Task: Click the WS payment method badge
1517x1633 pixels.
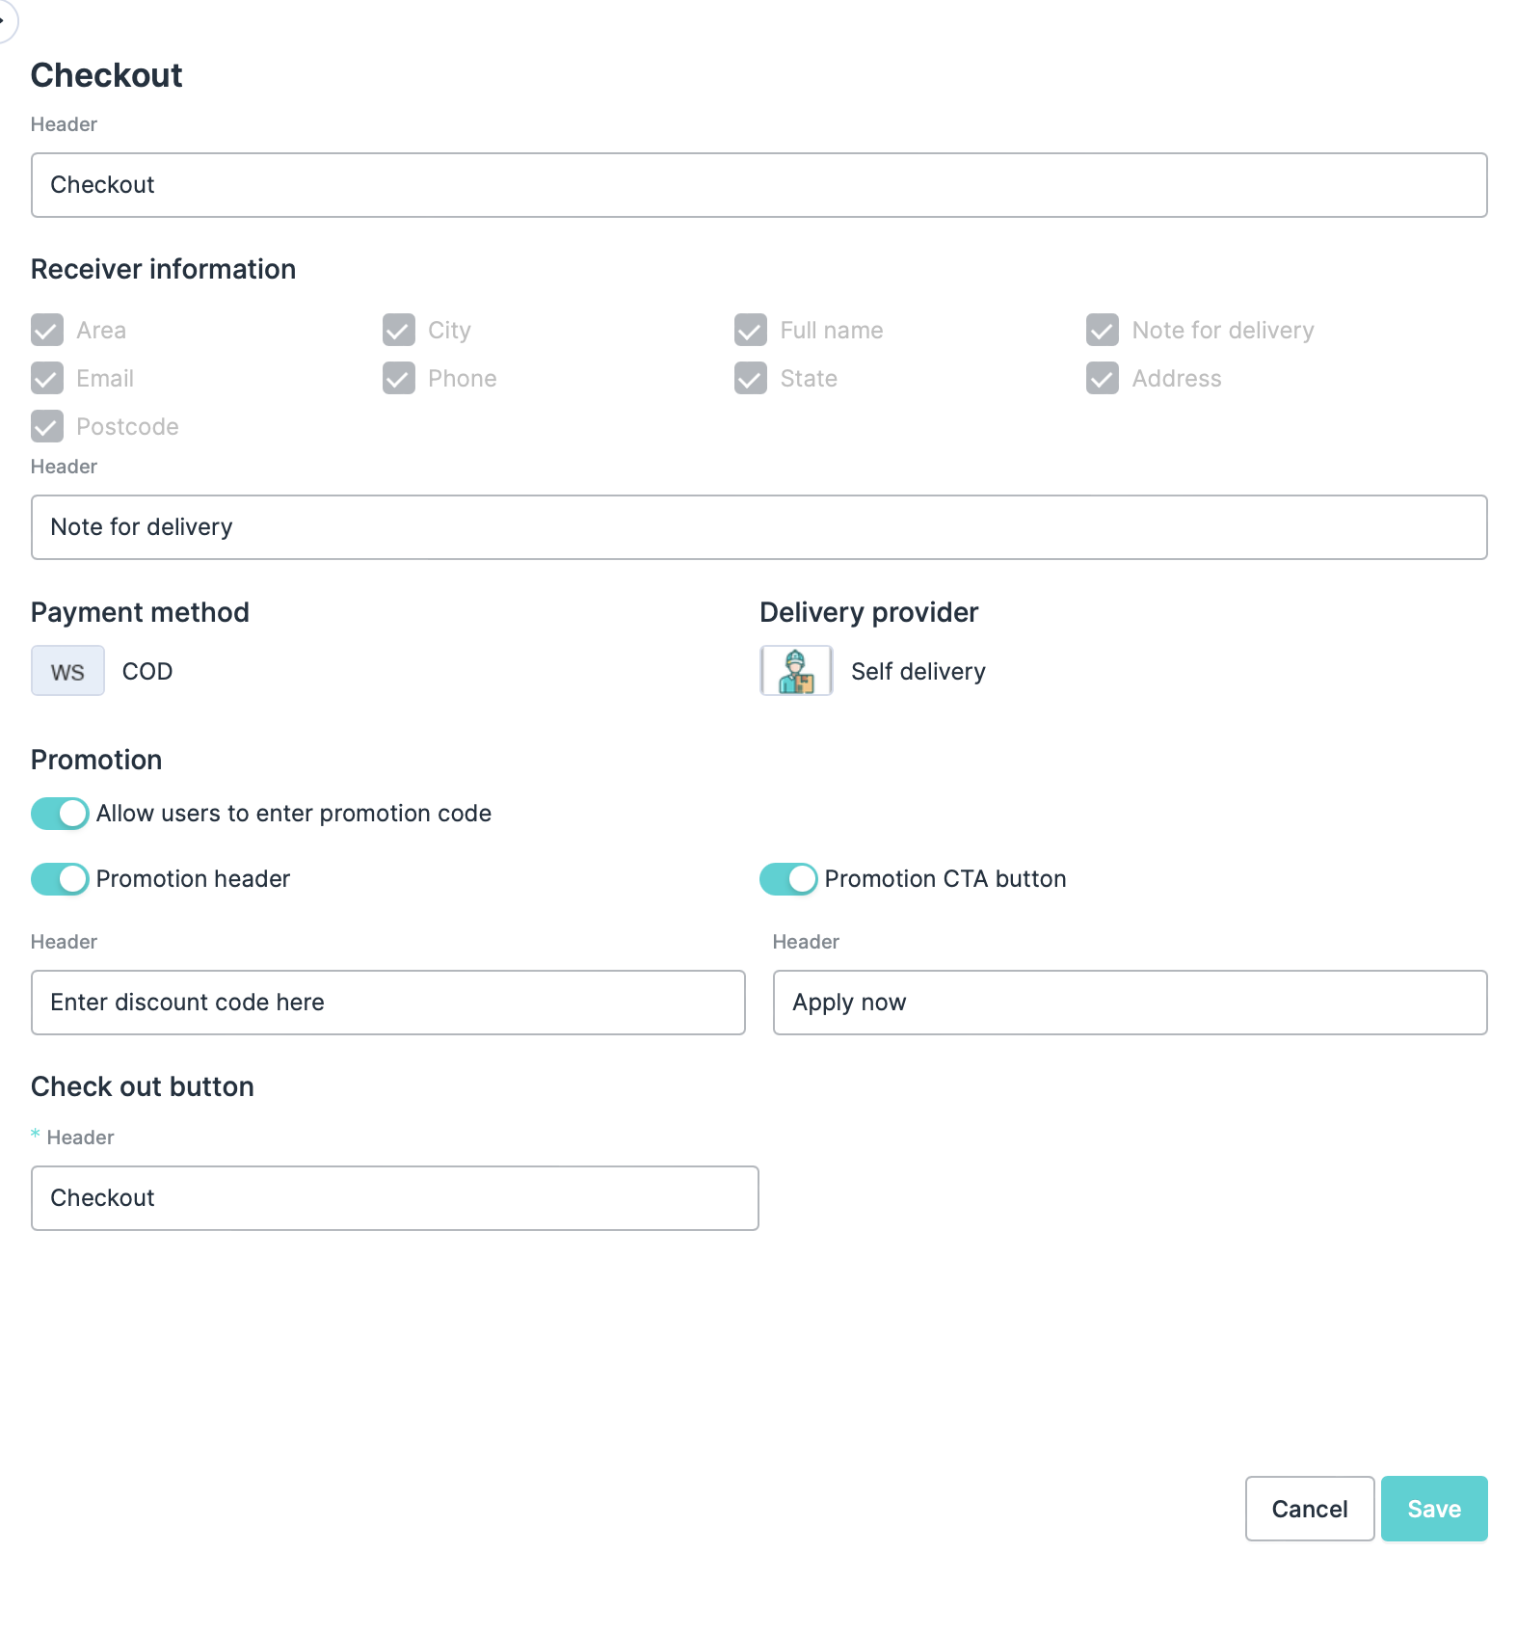Action: (x=67, y=671)
